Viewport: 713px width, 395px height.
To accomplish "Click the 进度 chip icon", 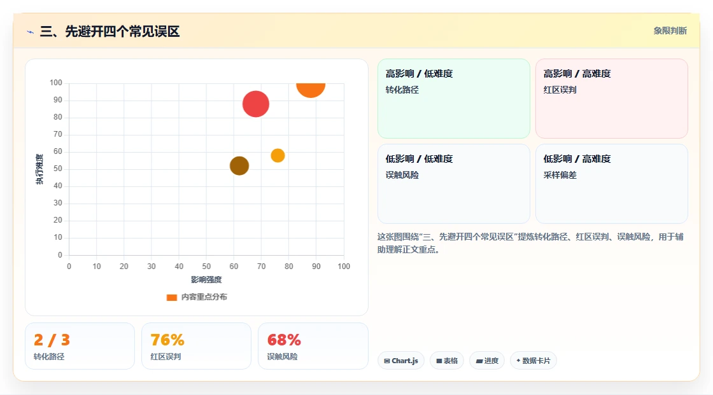I will pyautogui.click(x=479, y=361).
